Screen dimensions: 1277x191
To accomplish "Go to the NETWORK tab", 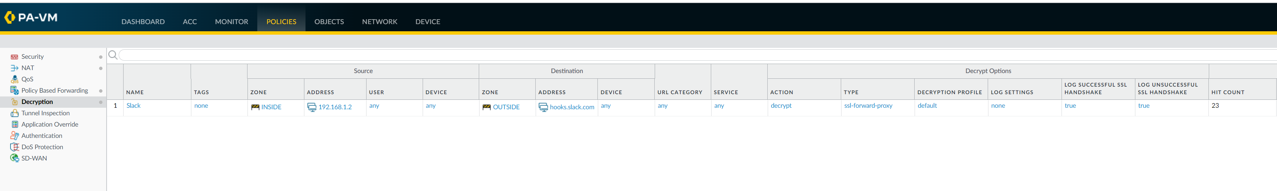I will [x=379, y=22].
